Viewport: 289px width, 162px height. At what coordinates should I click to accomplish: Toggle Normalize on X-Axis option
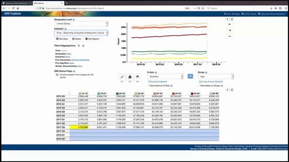click(149, 85)
